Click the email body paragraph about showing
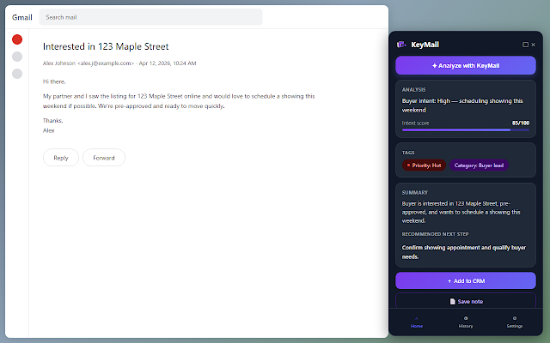550x343 pixels. tap(179, 101)
